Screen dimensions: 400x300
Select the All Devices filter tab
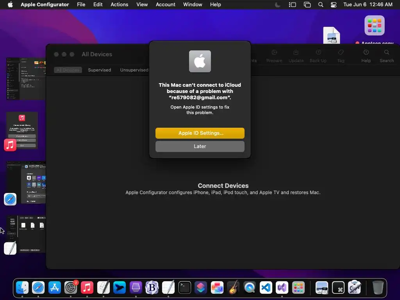pyautogui.click(x=68, y=70)
